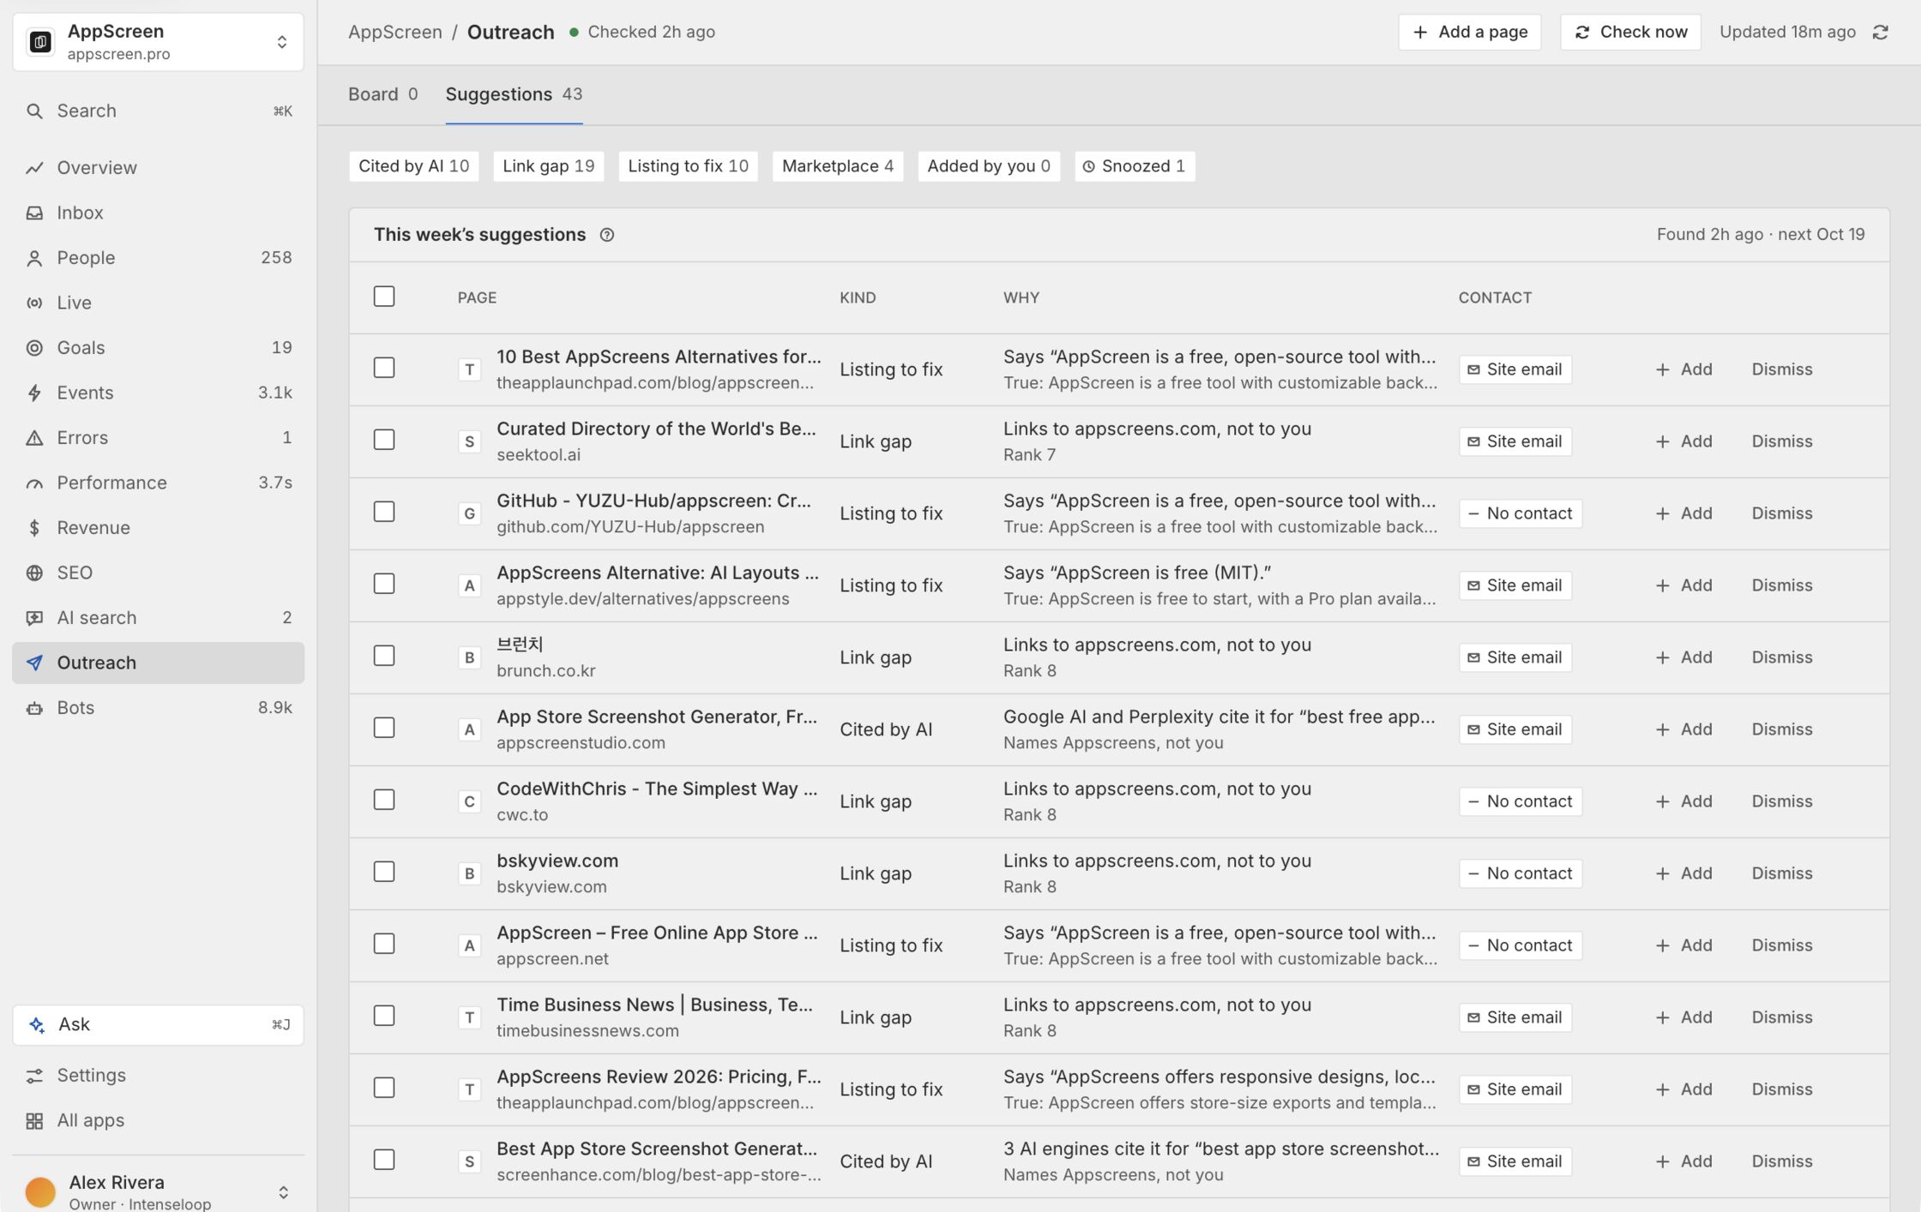This screenshot has height=1212, width=1921.
Task: Open Performance via its gauge icon
Action: 34,483
